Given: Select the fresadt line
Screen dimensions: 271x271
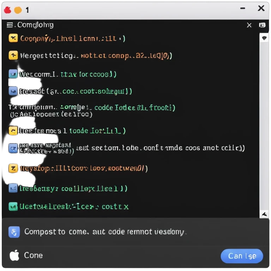Looking at the screenshot, I should 76,91.
